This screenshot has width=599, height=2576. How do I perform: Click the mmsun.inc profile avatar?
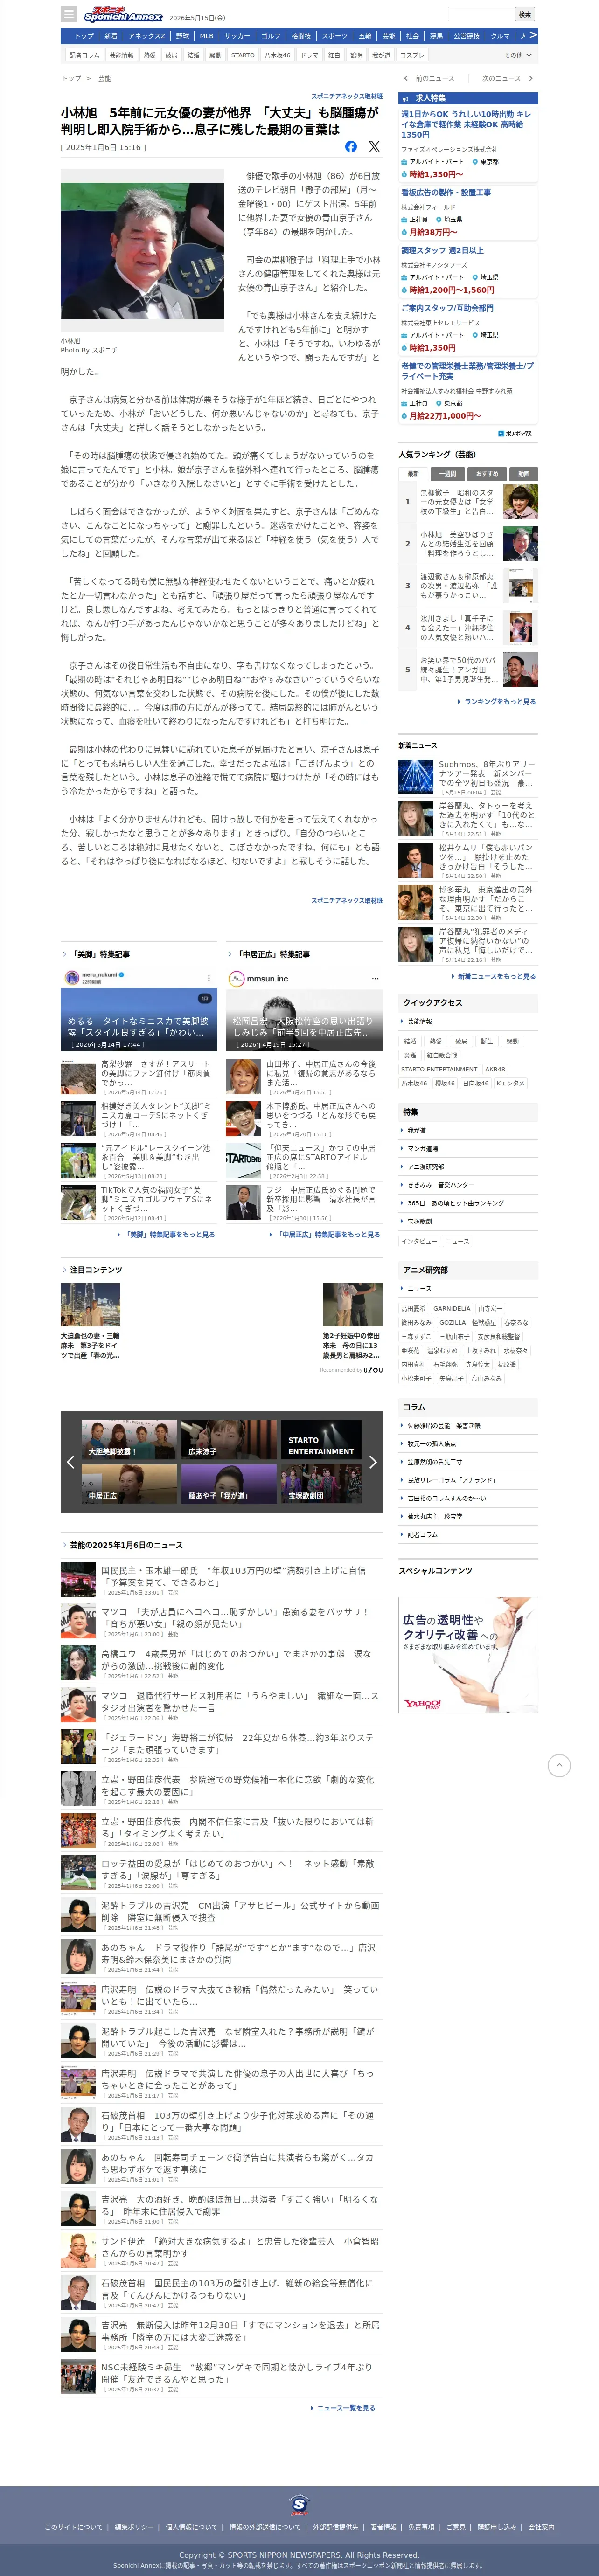pos(237,978)
